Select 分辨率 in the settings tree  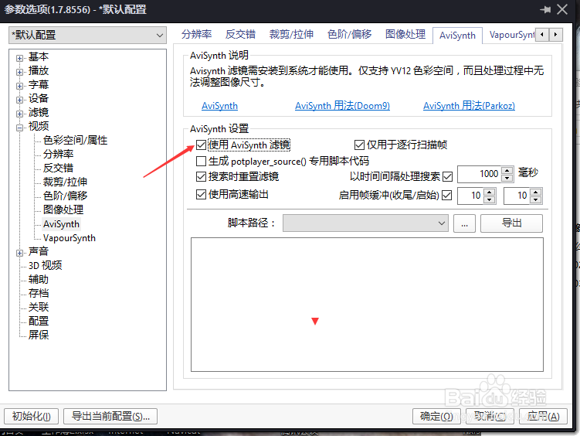(x=58, y=154)
